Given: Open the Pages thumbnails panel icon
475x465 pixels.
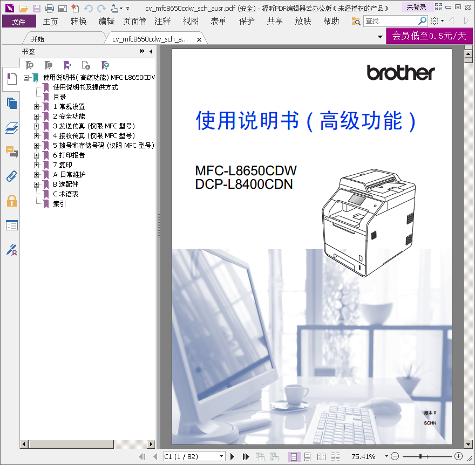Looking at the screenshot, I should coord(12,104).
